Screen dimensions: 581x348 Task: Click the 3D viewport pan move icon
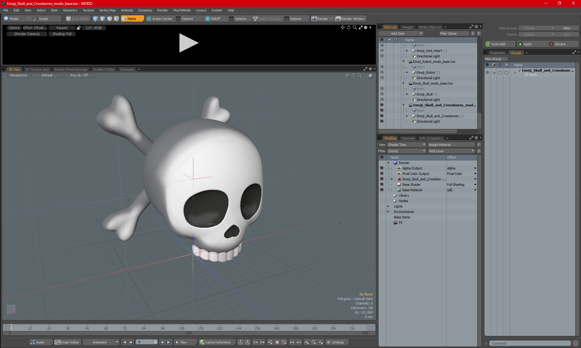347,76
